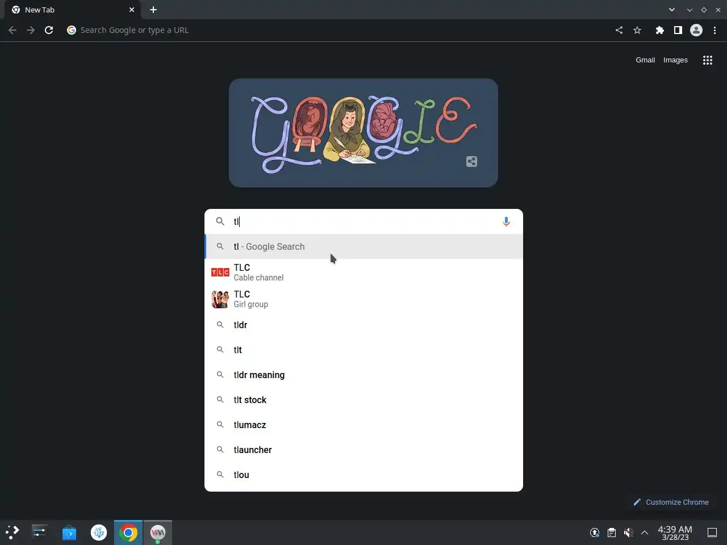Viewport: 727px width, 545px height.
Task: Expand hidden system tray icons
Action: 645,533
